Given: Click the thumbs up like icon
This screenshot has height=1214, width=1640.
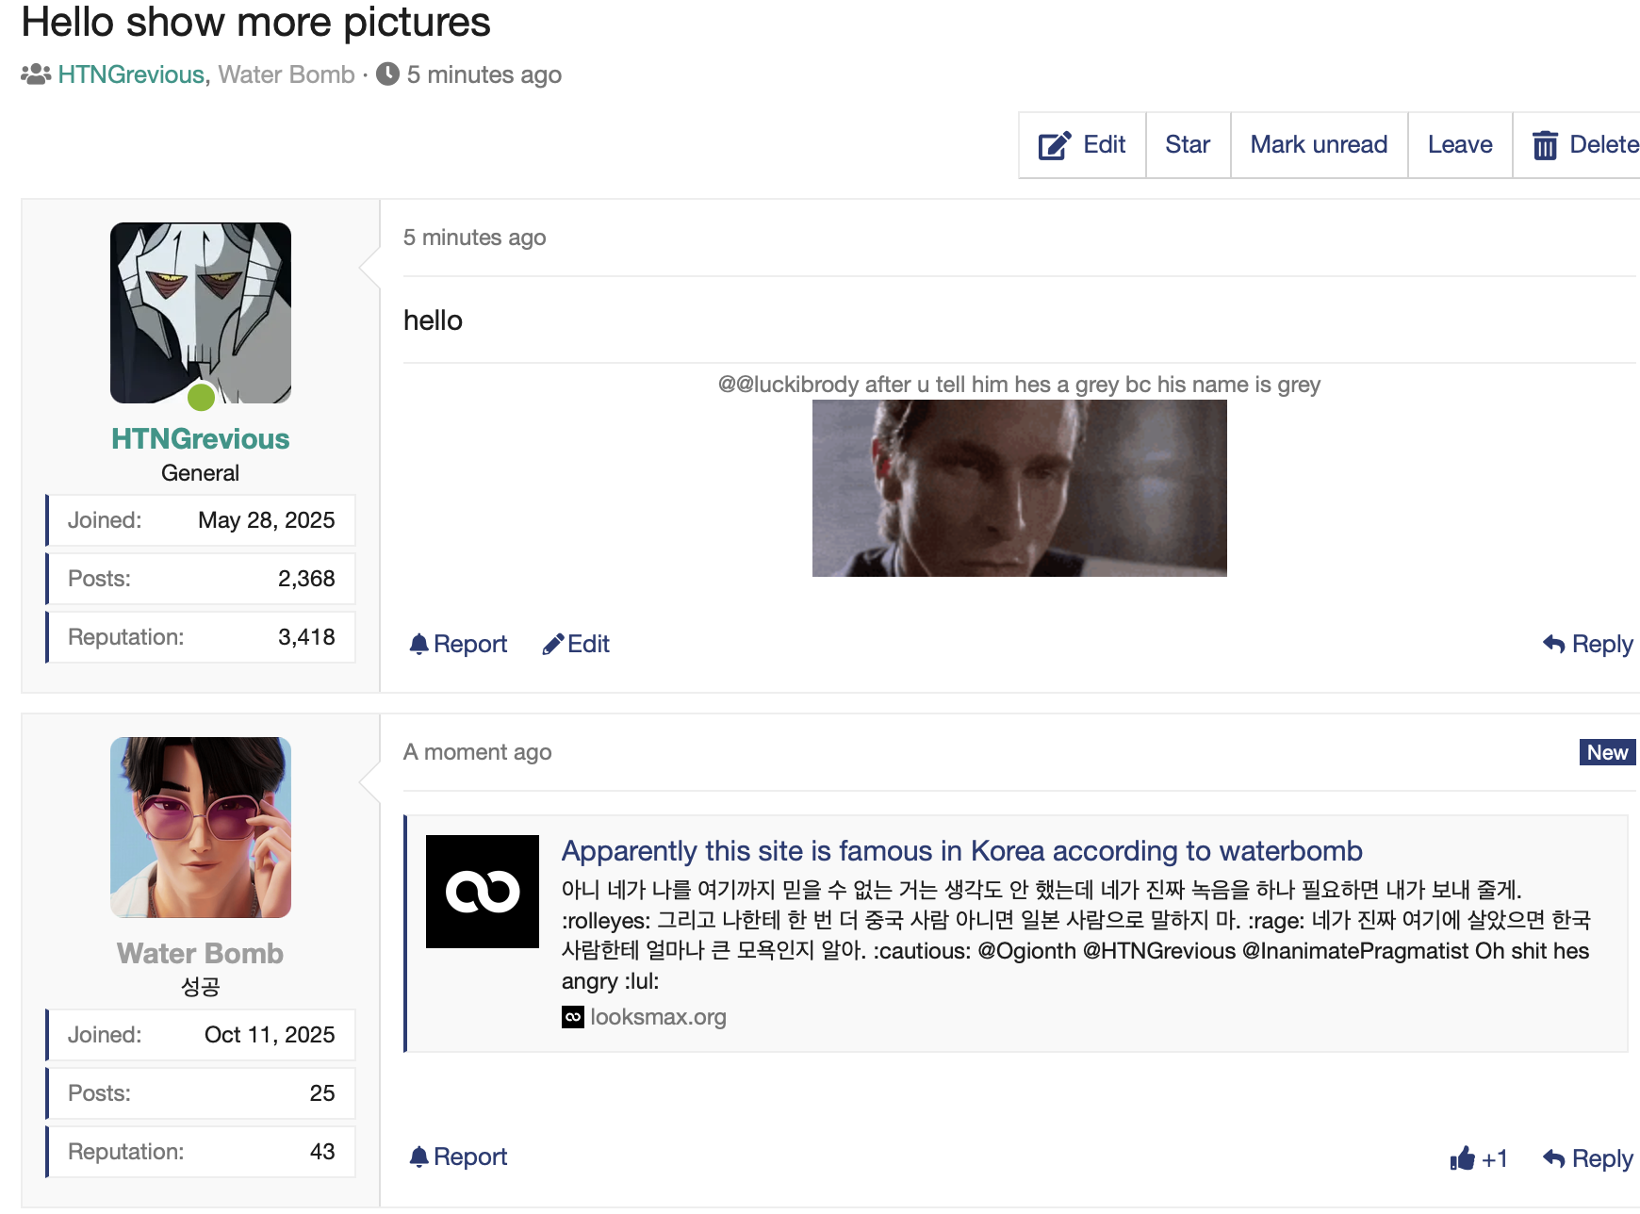Looking at the screenshot, I should [1462, 1158].
